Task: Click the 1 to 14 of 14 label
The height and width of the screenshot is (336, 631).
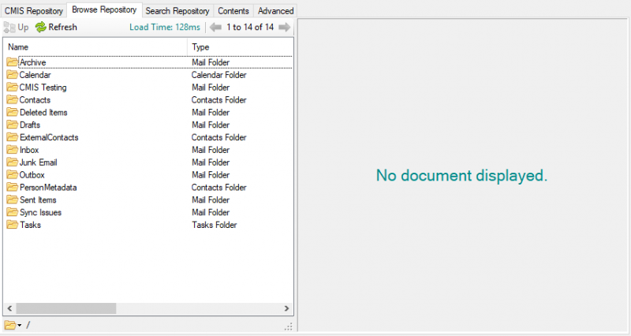Action: click(250, 28)
